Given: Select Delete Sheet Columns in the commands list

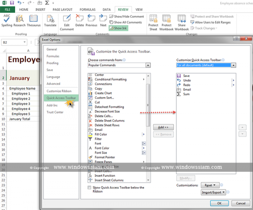Looking at the screenshot, I should point(117,121).
